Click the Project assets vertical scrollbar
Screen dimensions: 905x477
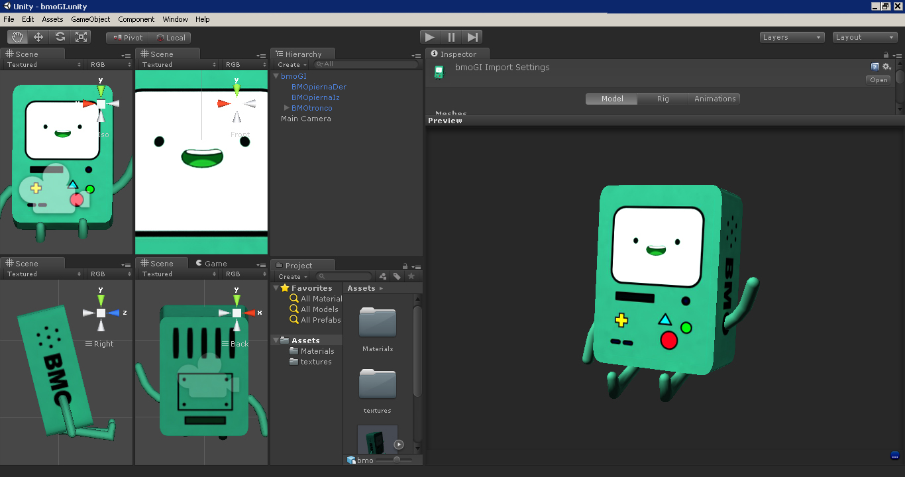[x=417, y=351]
